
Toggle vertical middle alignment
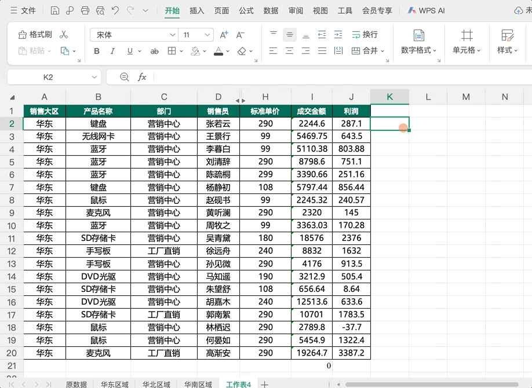289,34
